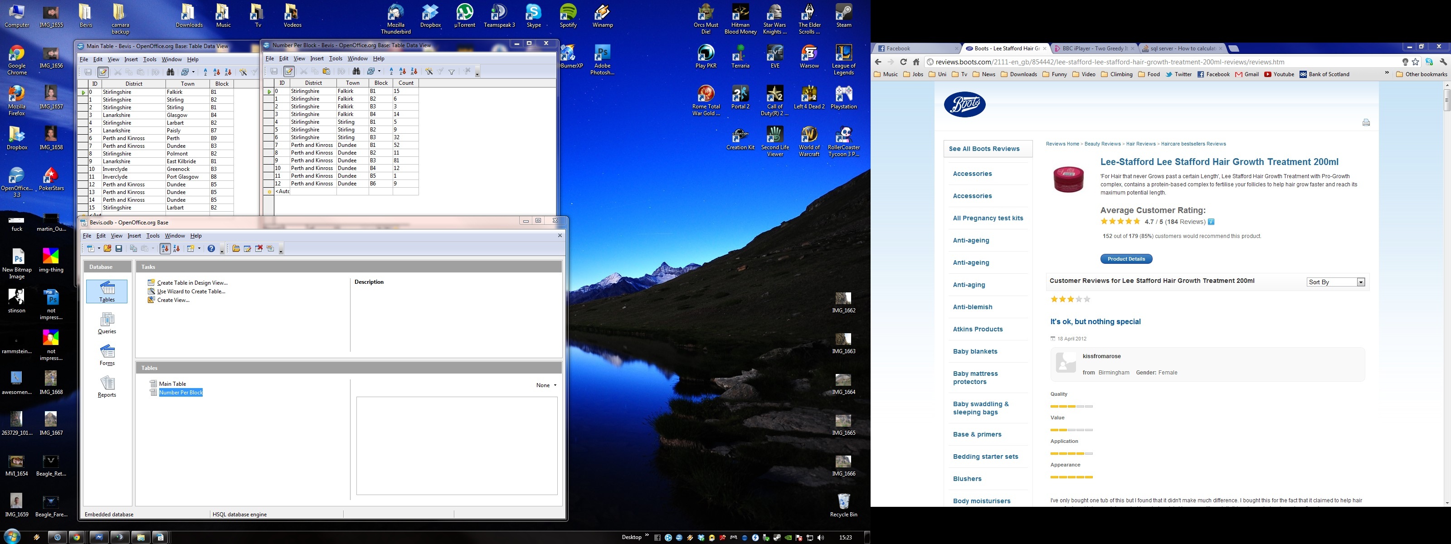
Task: Click Delete table icon in Bevis.odb toolbar
Action: pyautogui.click(x=259, y=248)
